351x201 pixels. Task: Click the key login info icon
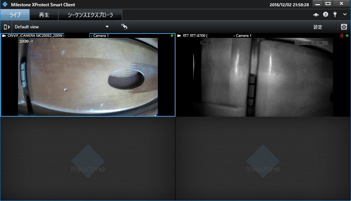[x=335, y=15]
